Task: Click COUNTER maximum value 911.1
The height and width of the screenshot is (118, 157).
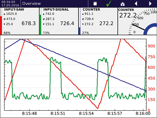Action: tap(89, 14)
